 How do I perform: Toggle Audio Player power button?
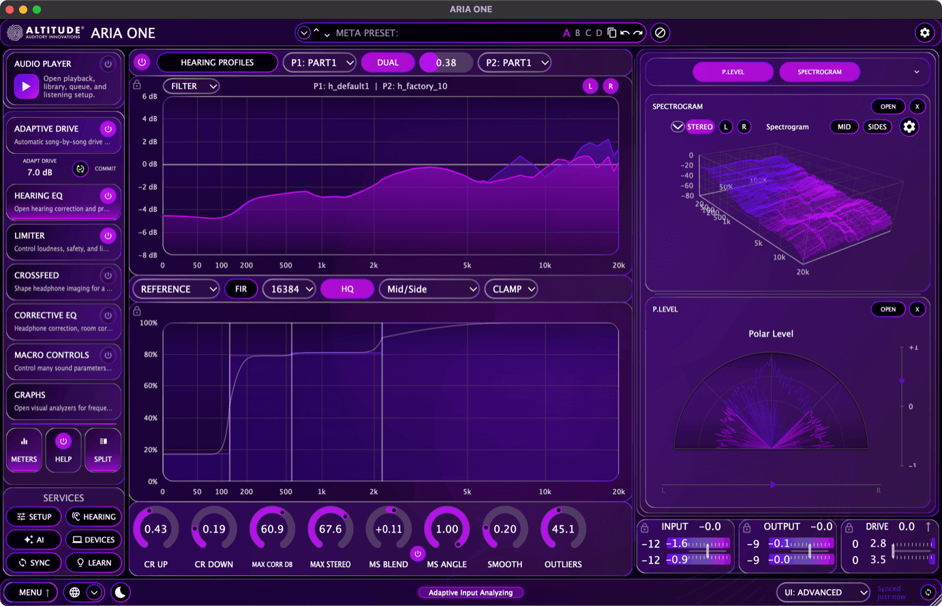(x=108, y=64)
